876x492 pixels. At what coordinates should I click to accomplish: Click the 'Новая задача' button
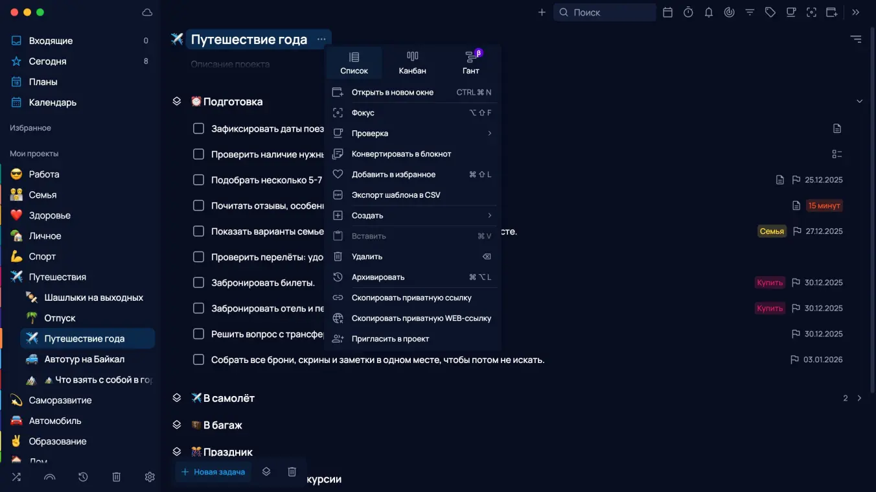click(x=213, y=472)
